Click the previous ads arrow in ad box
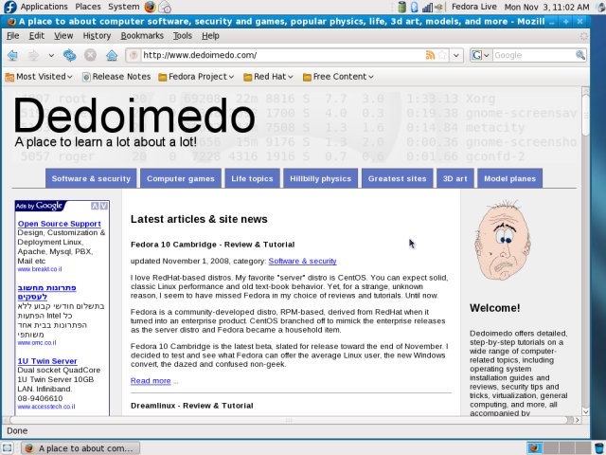Image resolution: width=606 pixels, height=455 pixels. 95,206
